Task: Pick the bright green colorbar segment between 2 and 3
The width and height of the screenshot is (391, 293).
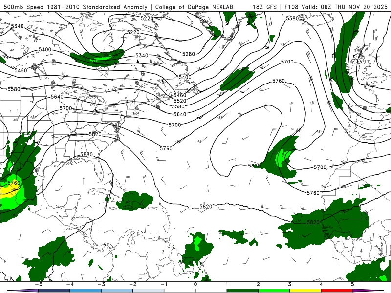Action: pos(274,291)
